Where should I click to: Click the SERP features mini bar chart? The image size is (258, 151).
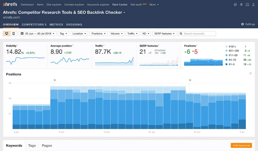tap(159, 61)
